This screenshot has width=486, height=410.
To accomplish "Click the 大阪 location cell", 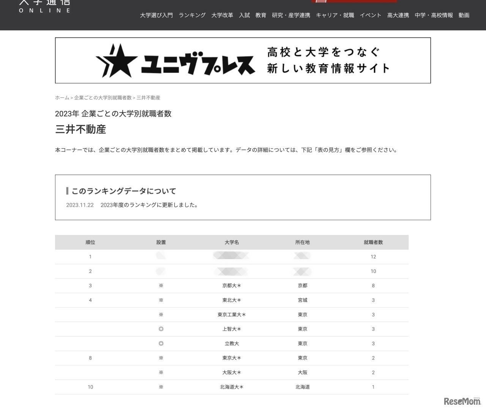I will click(303, 372).
